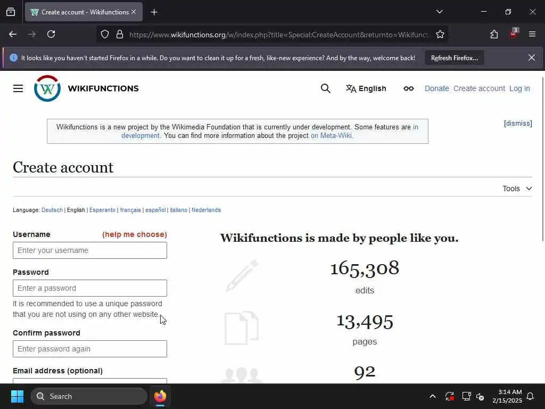Image resolution: width=545 pixels, height=409 pixels.
Task: Open the Wikifunctions search magnifier
Action: pos(325,88)
